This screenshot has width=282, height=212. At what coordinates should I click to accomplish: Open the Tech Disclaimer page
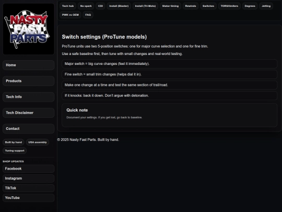[28, 113]
